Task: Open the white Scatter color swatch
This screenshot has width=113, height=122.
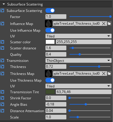Action: 50,42
